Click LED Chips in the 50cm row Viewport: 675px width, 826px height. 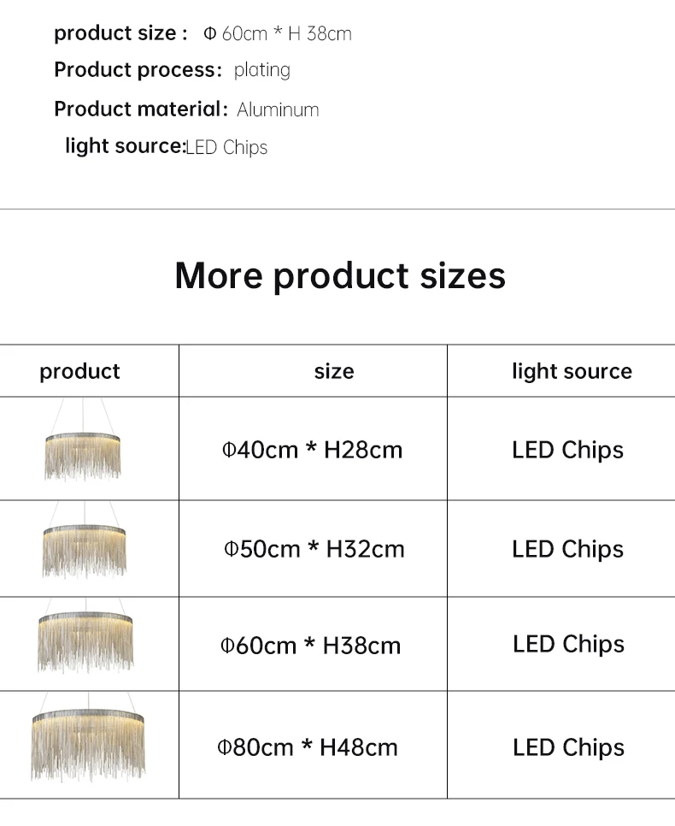point(567,549)
